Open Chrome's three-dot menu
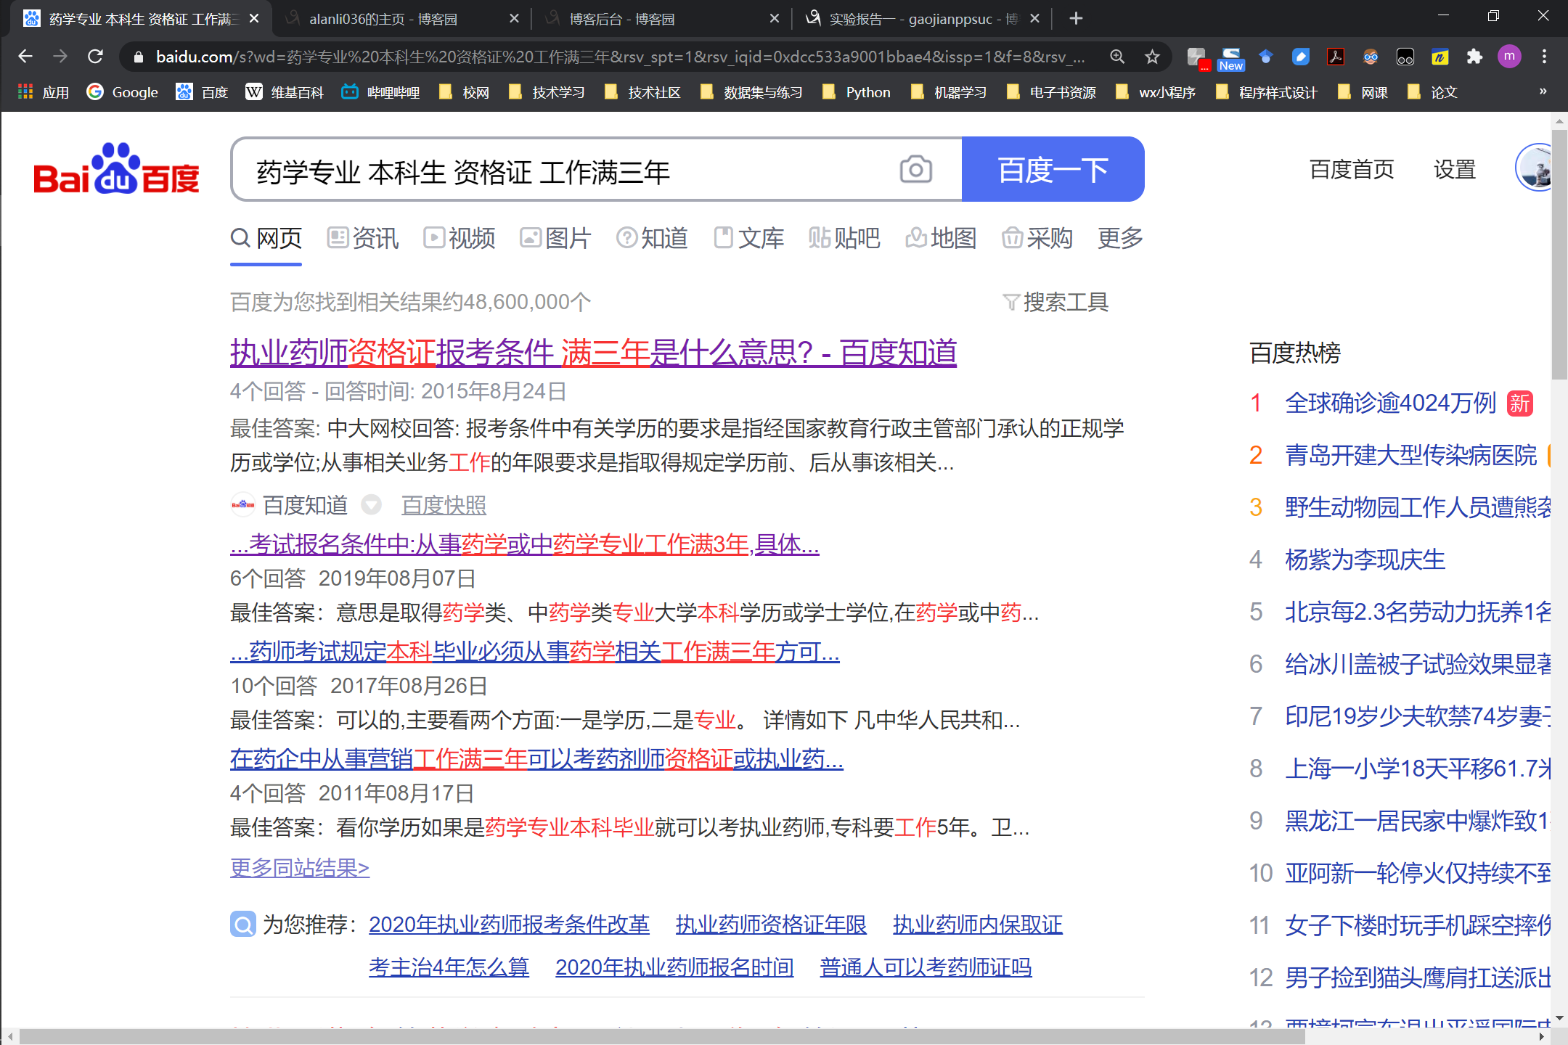 click(1544, 57)
